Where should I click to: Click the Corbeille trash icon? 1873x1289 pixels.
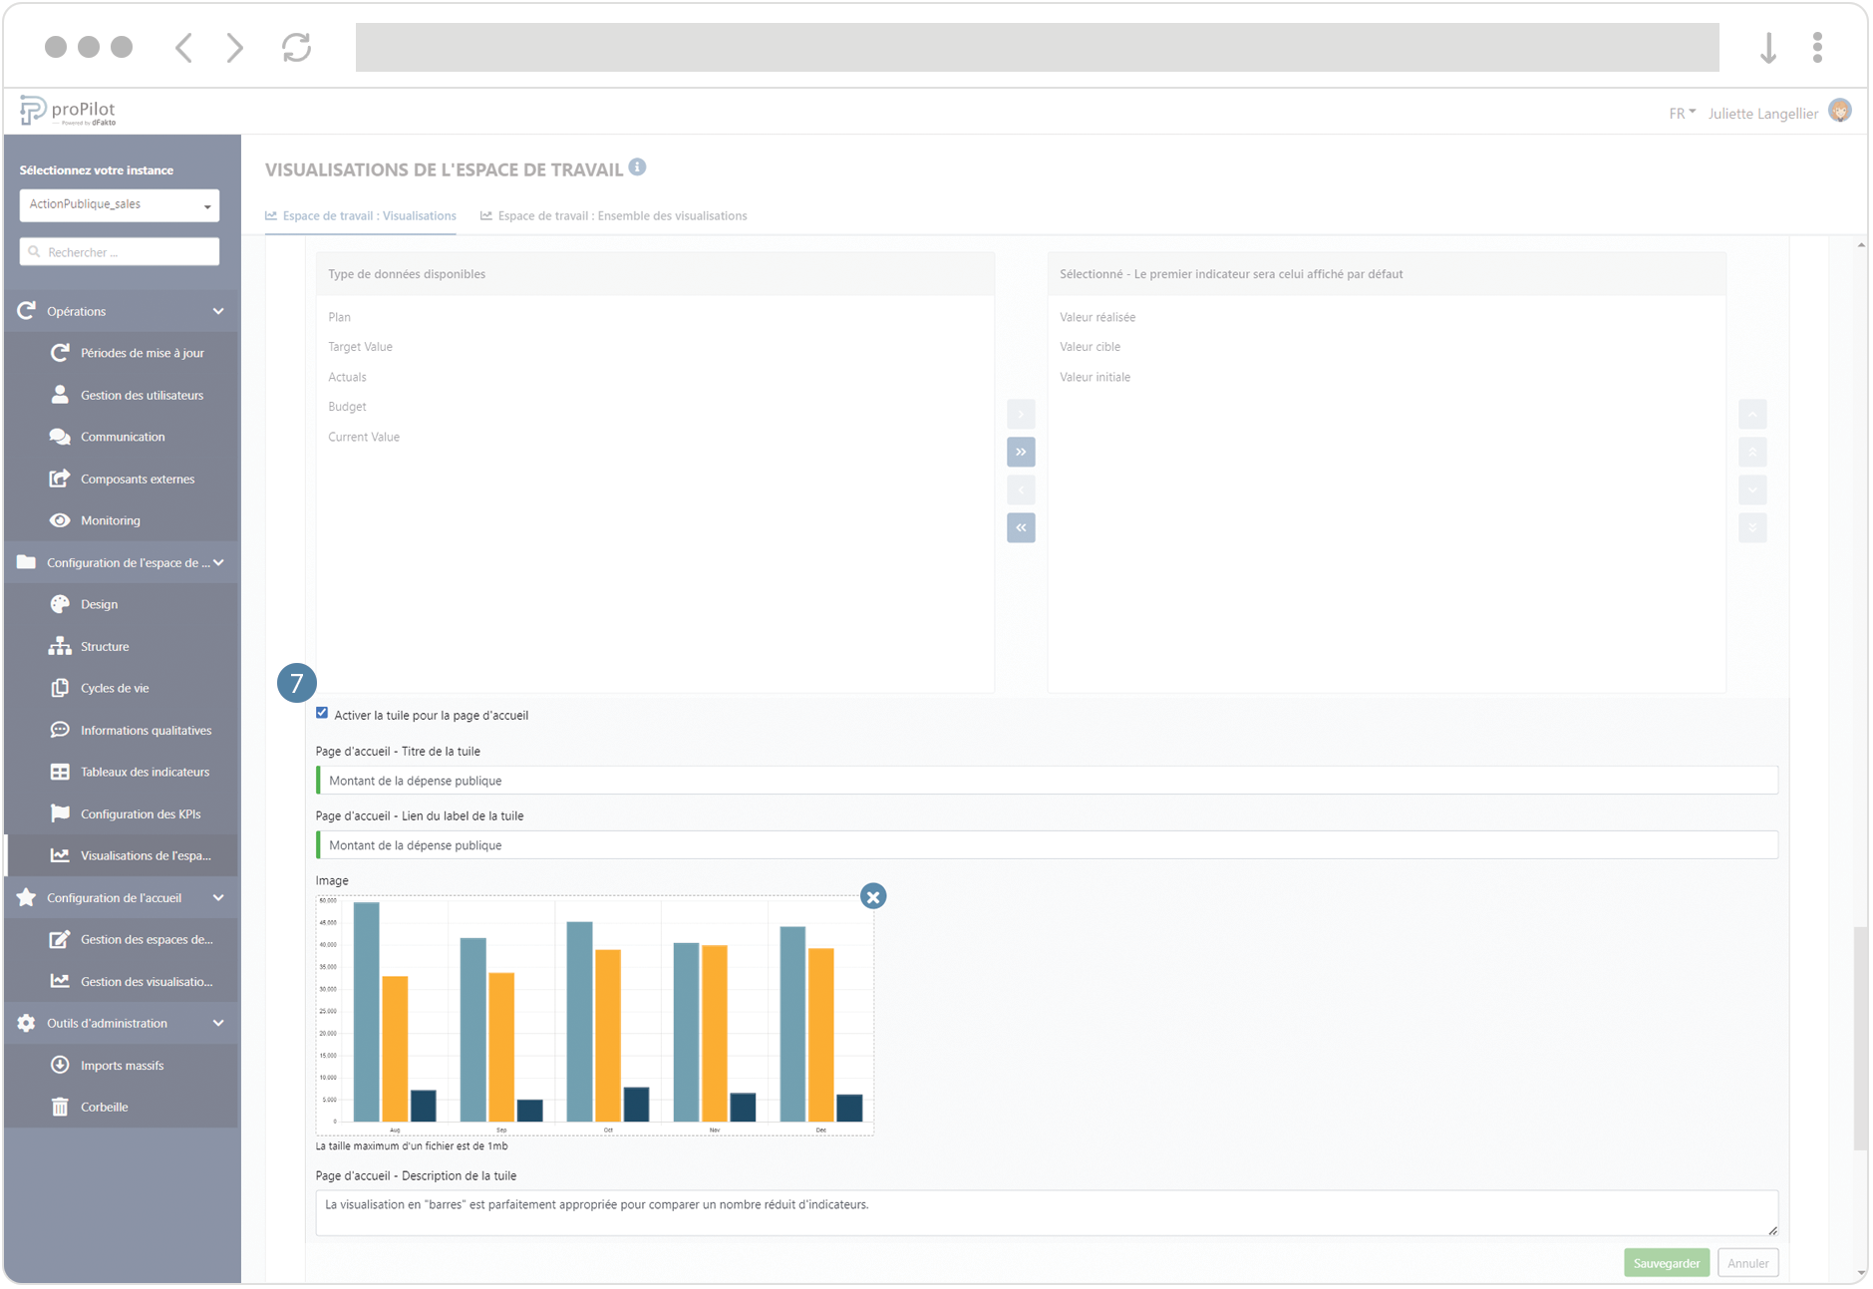click(60, 1107)
